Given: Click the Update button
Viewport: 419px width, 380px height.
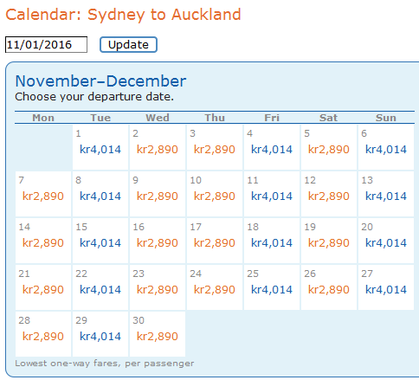Looking at the screenshot, I should 128,45.
